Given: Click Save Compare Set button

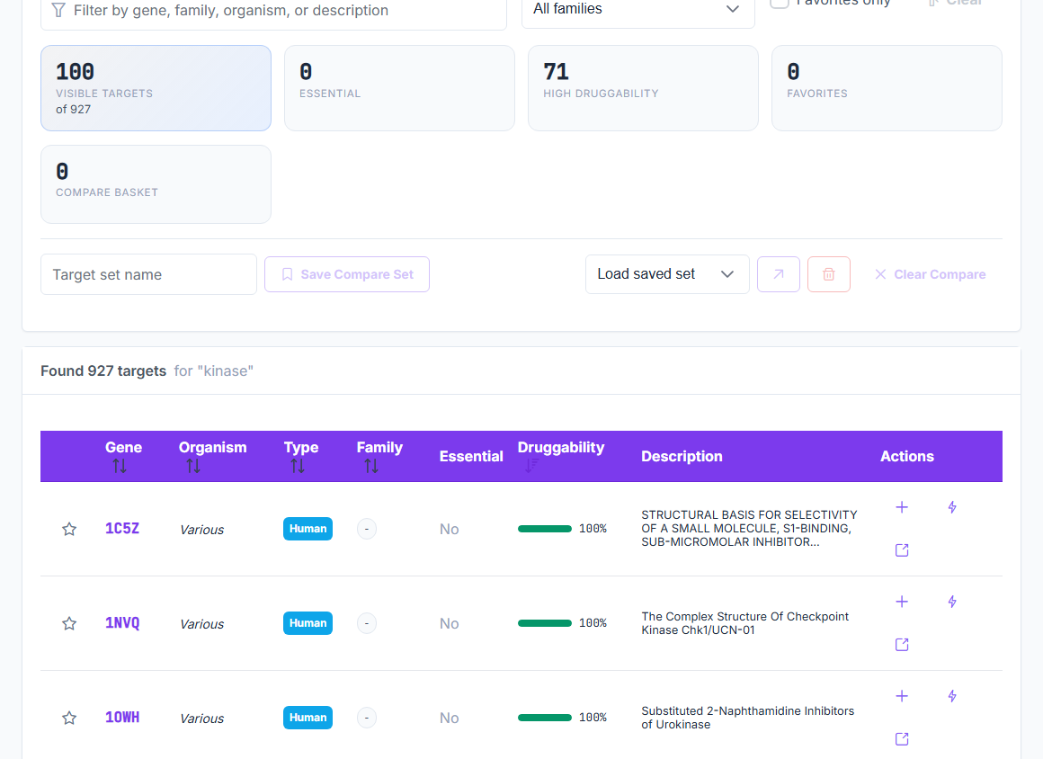Looking at the screenshot, I should coord(346,274).
